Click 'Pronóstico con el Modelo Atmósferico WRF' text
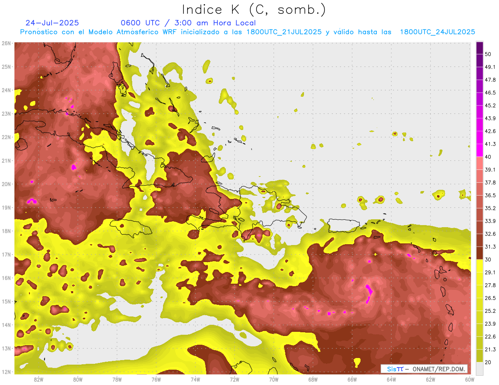This screenshot has width=499, height=385. click(x=98, y=32)
